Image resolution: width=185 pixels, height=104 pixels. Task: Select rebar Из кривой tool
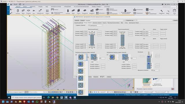[150, 10]
